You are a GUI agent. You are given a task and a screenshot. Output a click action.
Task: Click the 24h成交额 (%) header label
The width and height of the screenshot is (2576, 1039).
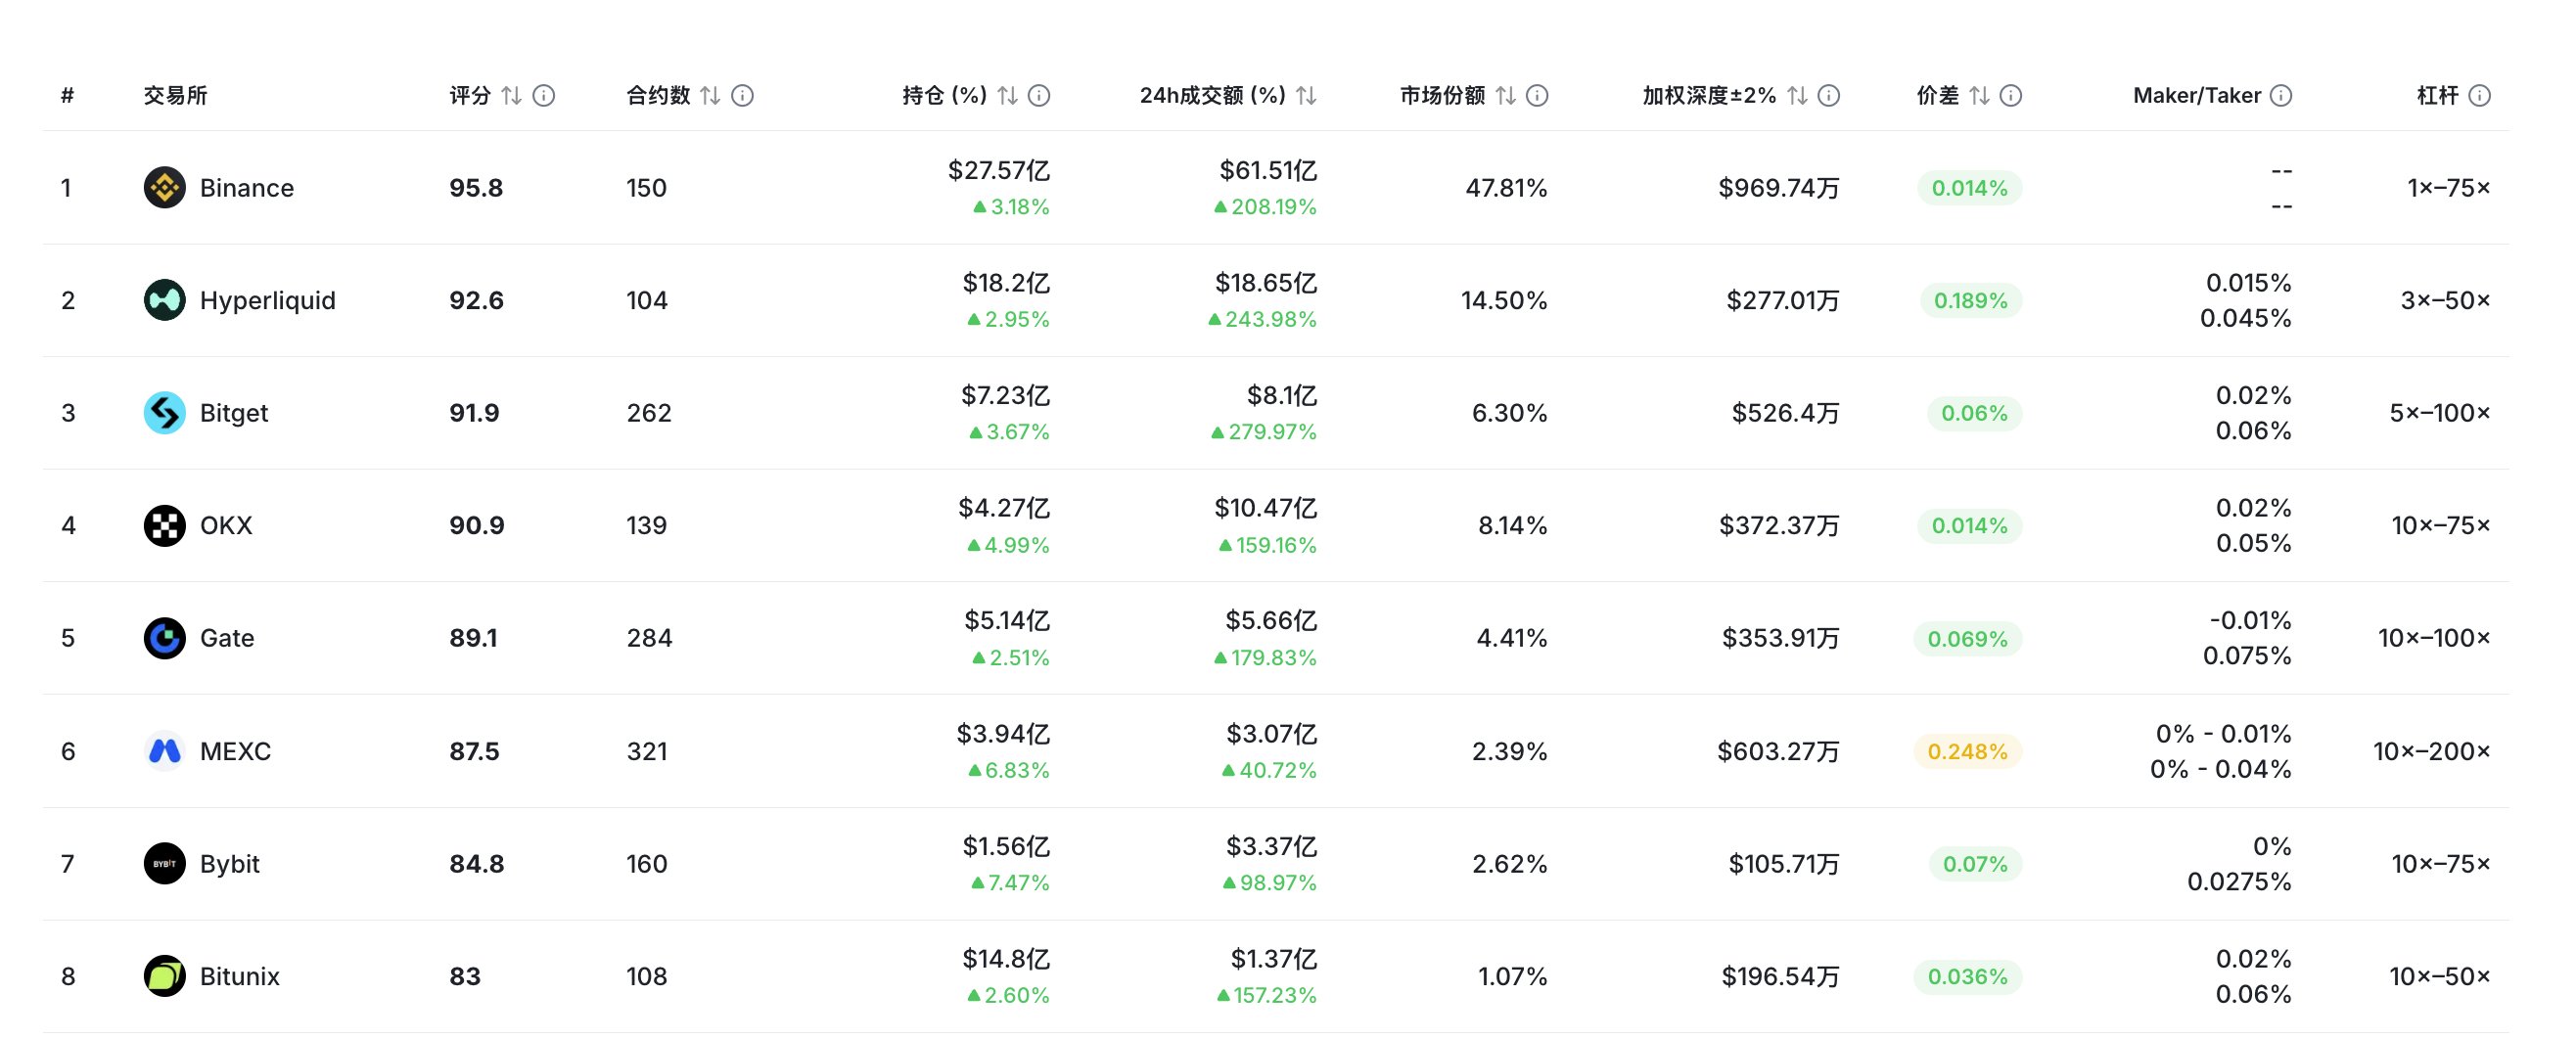(1212, 95)
